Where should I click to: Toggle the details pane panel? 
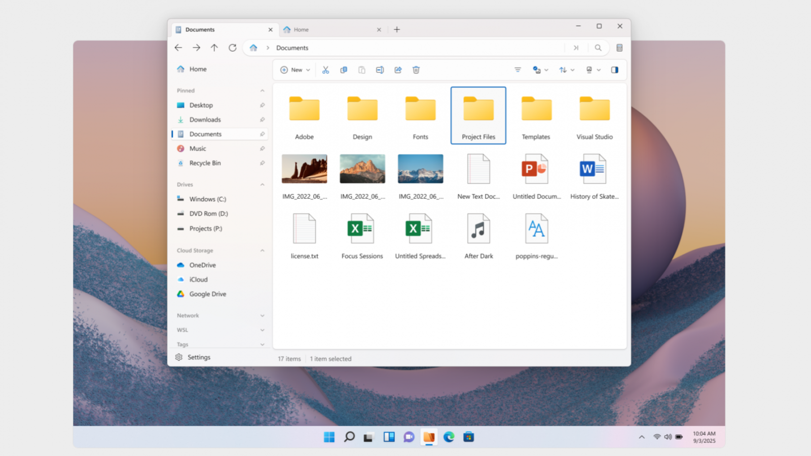pyautogui.click(x=614, y=69)
